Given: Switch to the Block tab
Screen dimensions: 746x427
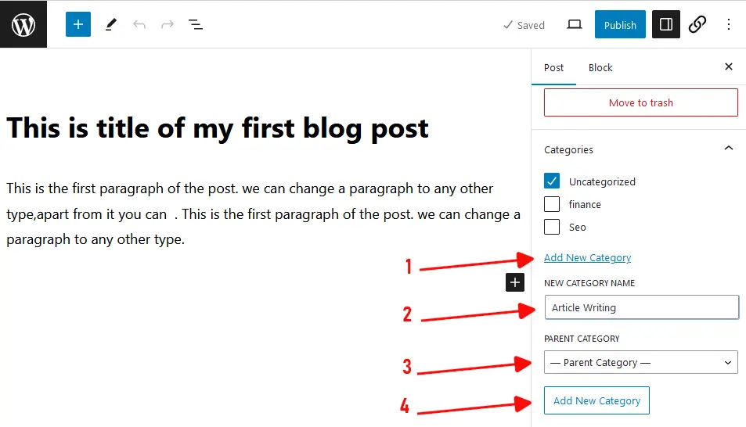Looking at the screenshot, I should (600, 67).
